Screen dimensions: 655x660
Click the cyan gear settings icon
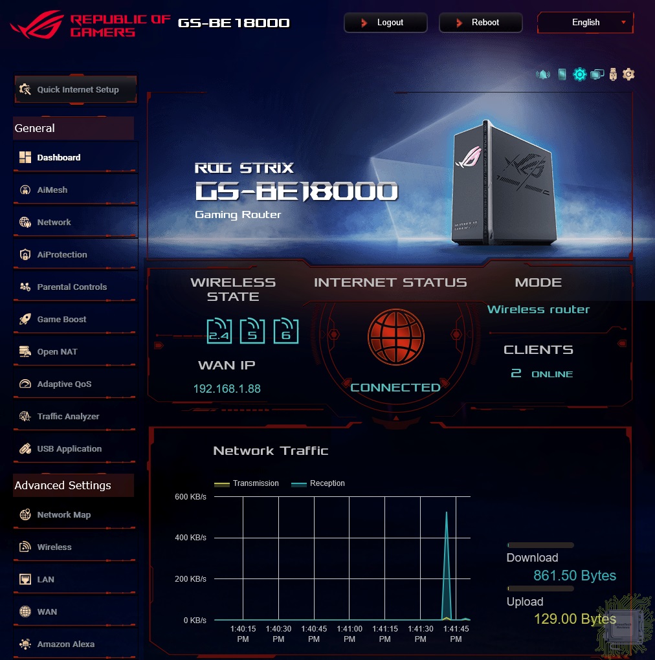pos(580,74)
